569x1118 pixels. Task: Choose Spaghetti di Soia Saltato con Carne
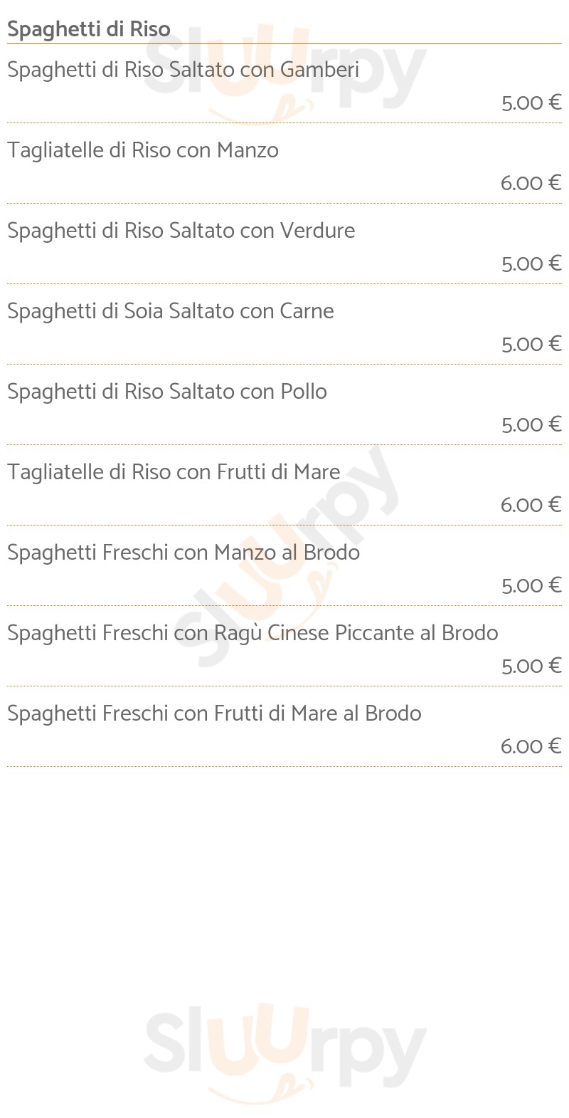[171, 311]
